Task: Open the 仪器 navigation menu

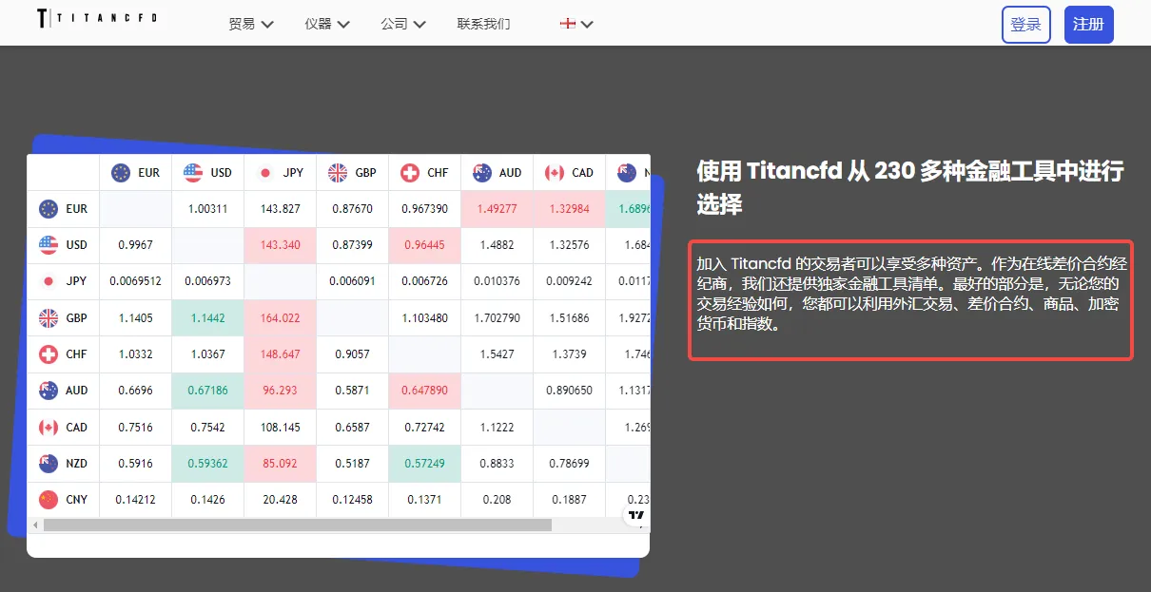Action: (327, 24)
